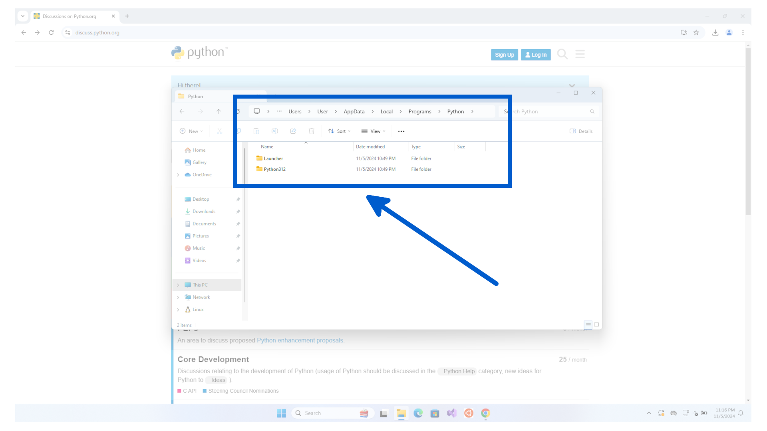The width and height of the screenshot is (767, 431).
Task: Toggle the Details pane button
Action: pyautogui.click(x=581, y=131)
